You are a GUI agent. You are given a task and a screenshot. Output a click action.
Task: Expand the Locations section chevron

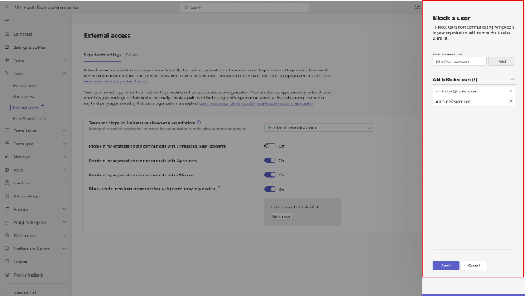pos(65,183)
